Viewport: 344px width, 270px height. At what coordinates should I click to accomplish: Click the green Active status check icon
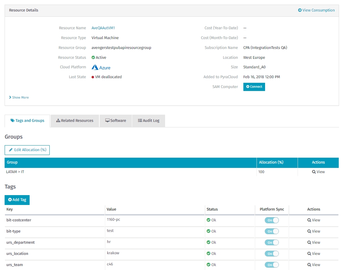93,57
